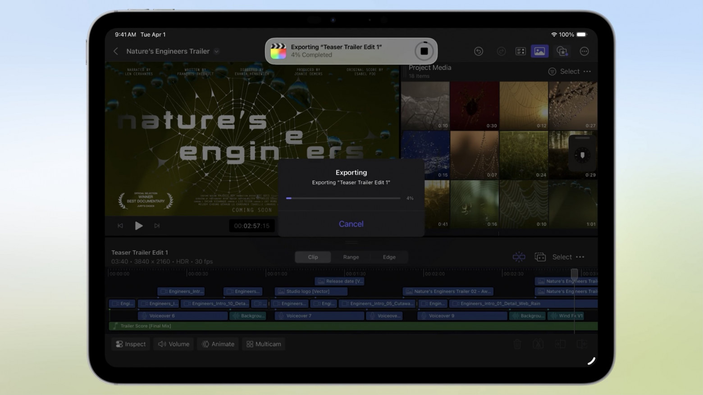The width and height of the screenshot is (703, 395).
Task: Click the export progress bar
Action: point(343,198)
